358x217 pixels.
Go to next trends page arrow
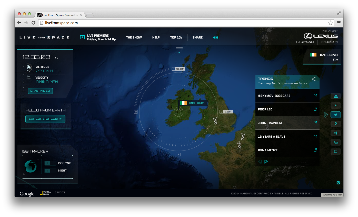click(x=266, y=162)
